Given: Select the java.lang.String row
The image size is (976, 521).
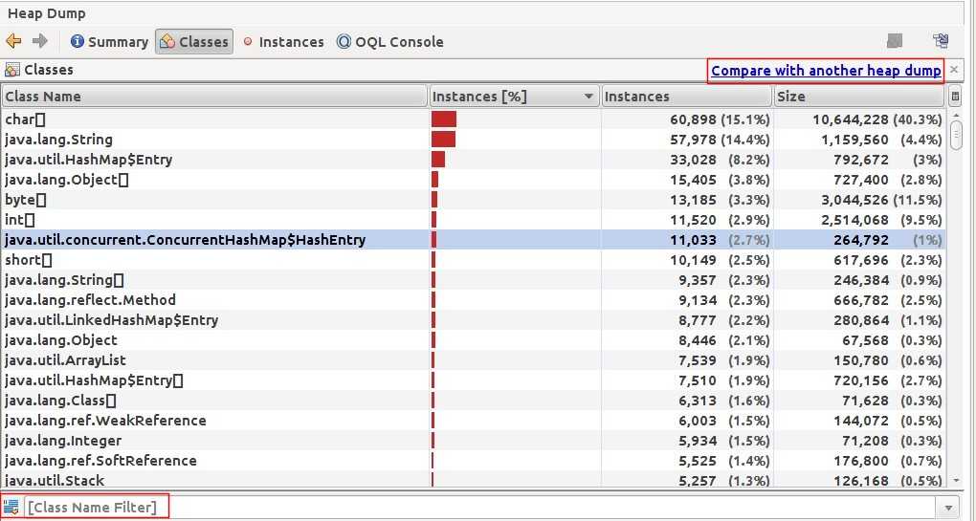Looking at the screenshot, I should 473,140.
